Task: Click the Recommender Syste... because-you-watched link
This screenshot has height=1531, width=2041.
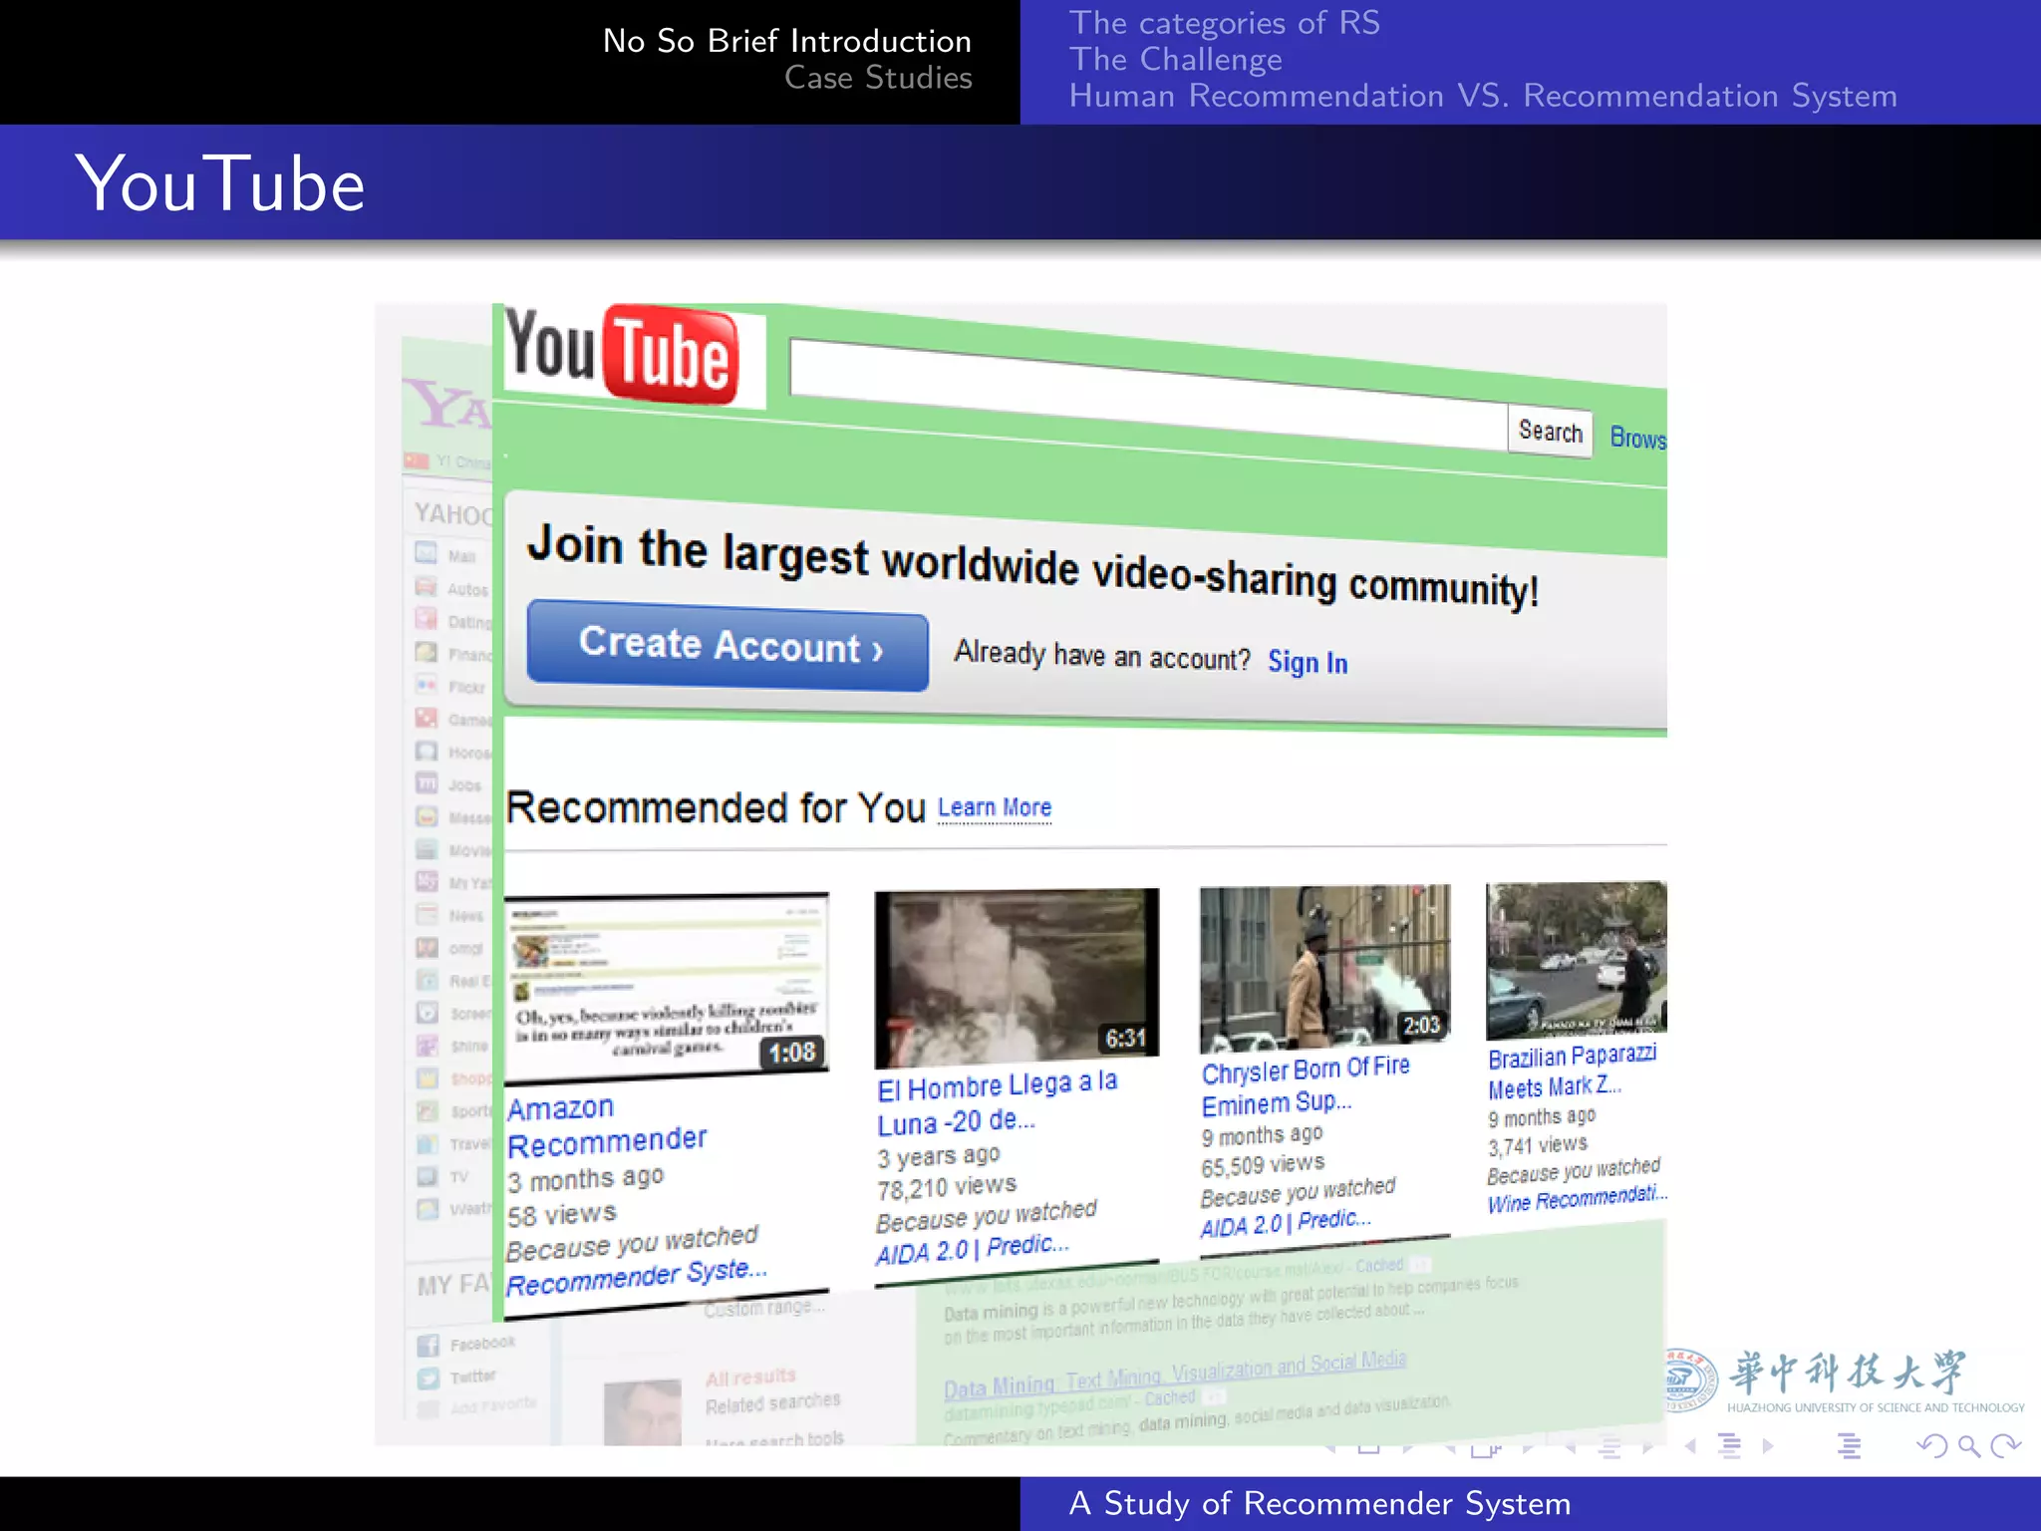Action: 636,1277
